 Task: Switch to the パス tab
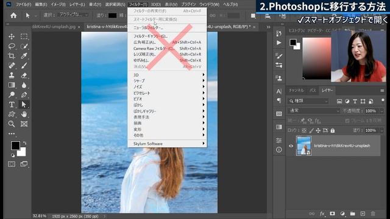[313, 91]
